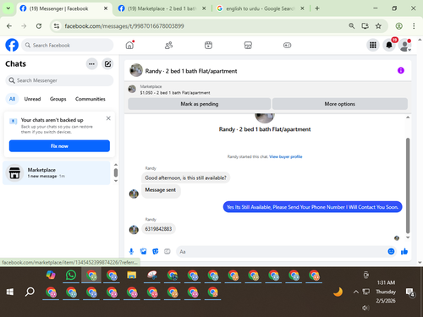Click More options button
Image resolution: width=423 pixels, height=317 pixels.
340,104
